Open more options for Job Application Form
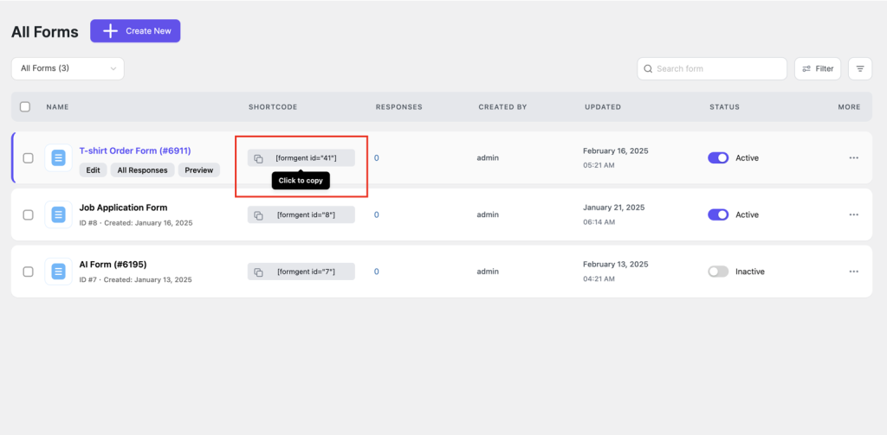887x435 pixels. (x=853, y=214)
